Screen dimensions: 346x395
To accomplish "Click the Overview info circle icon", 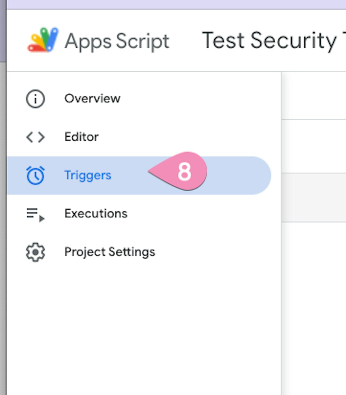I will pyautogui.click(x=35, y=99).
